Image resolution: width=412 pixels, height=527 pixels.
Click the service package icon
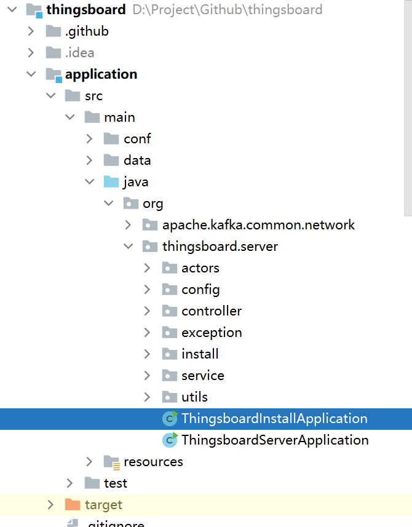point(169,376)
